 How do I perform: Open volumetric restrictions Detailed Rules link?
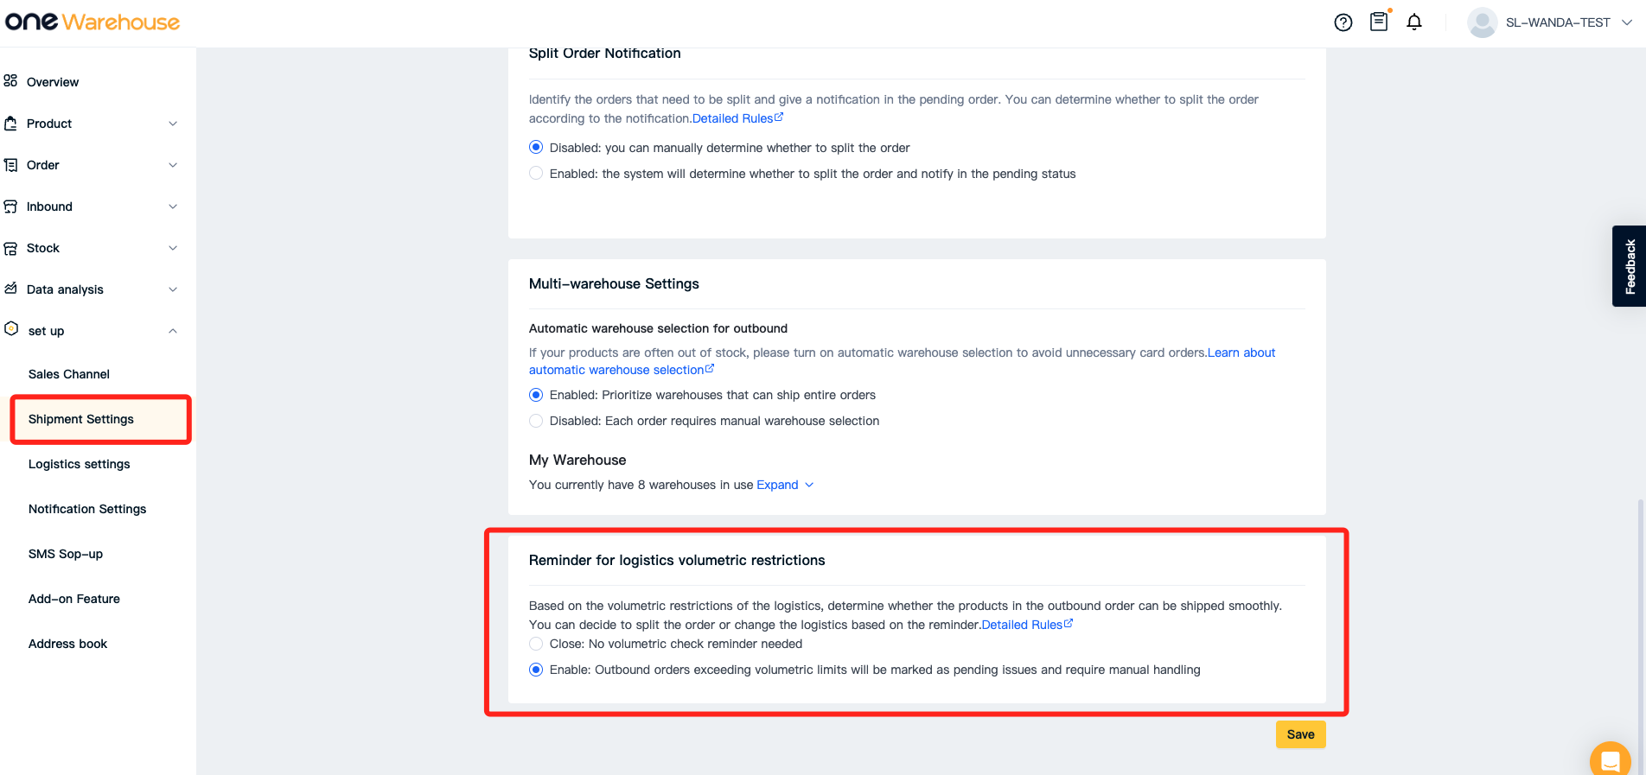tap(1027, 625)
